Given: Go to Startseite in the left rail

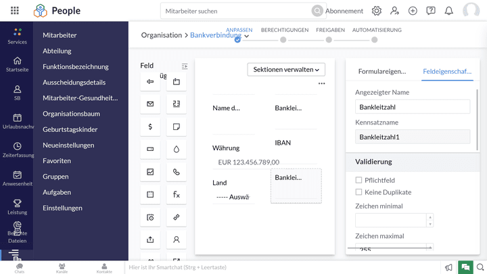Looking at the screenshot, I should (x=18, y=64).
